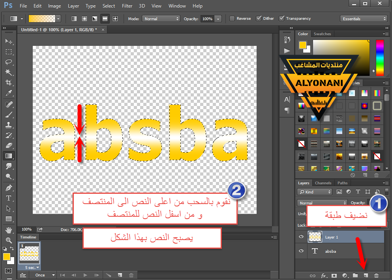Enable the Reverse checkbox
The height and width of the screenshot is (280, 392).
pos(232,19)
